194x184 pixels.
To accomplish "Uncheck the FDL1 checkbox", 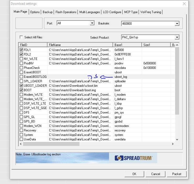I will point(21,50).
